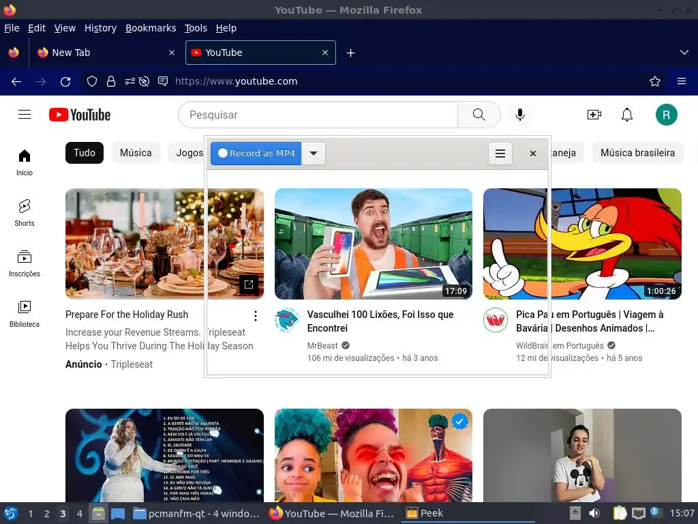This screenshot has width=698, height=524.
Task: Open account avatar R menu
Action: point(666,115)
